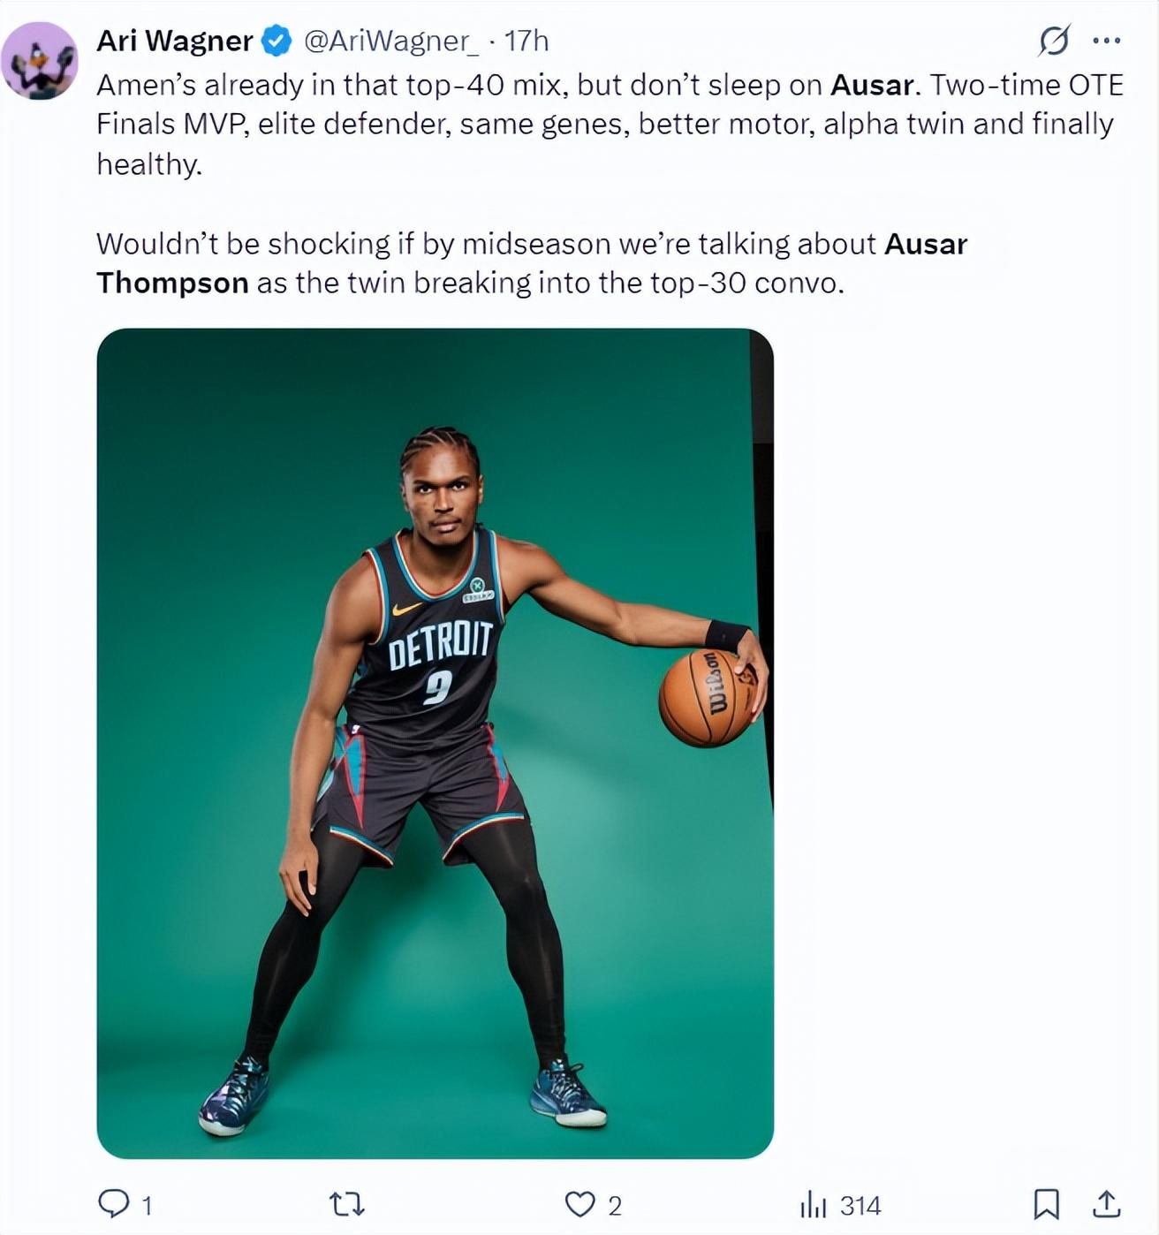Click the reply speech bubble icon
This screenshot has width=1159, height=1235.
coord(113,1203)
